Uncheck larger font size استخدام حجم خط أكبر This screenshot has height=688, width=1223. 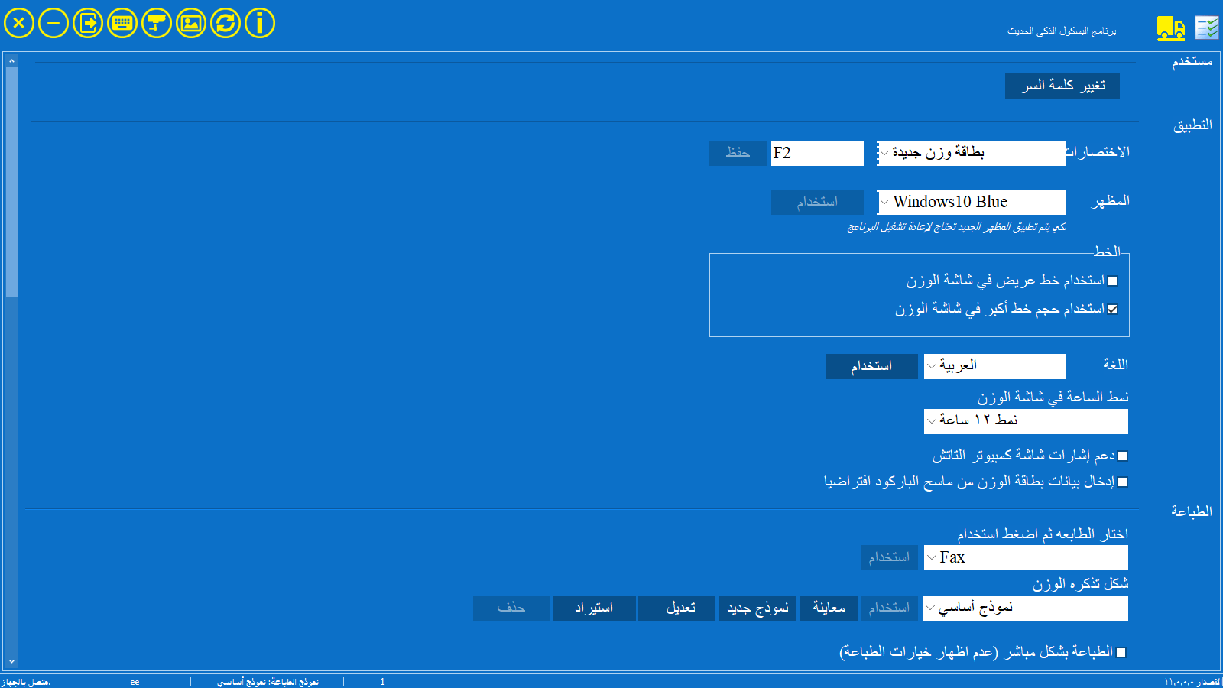click(1113, 310)
